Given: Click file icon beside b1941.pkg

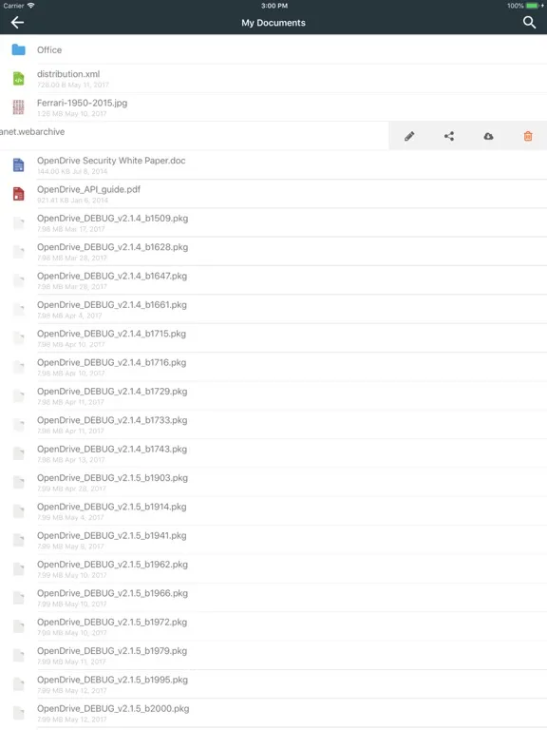Looking at the screenshot, I should (x=19, y=541).
